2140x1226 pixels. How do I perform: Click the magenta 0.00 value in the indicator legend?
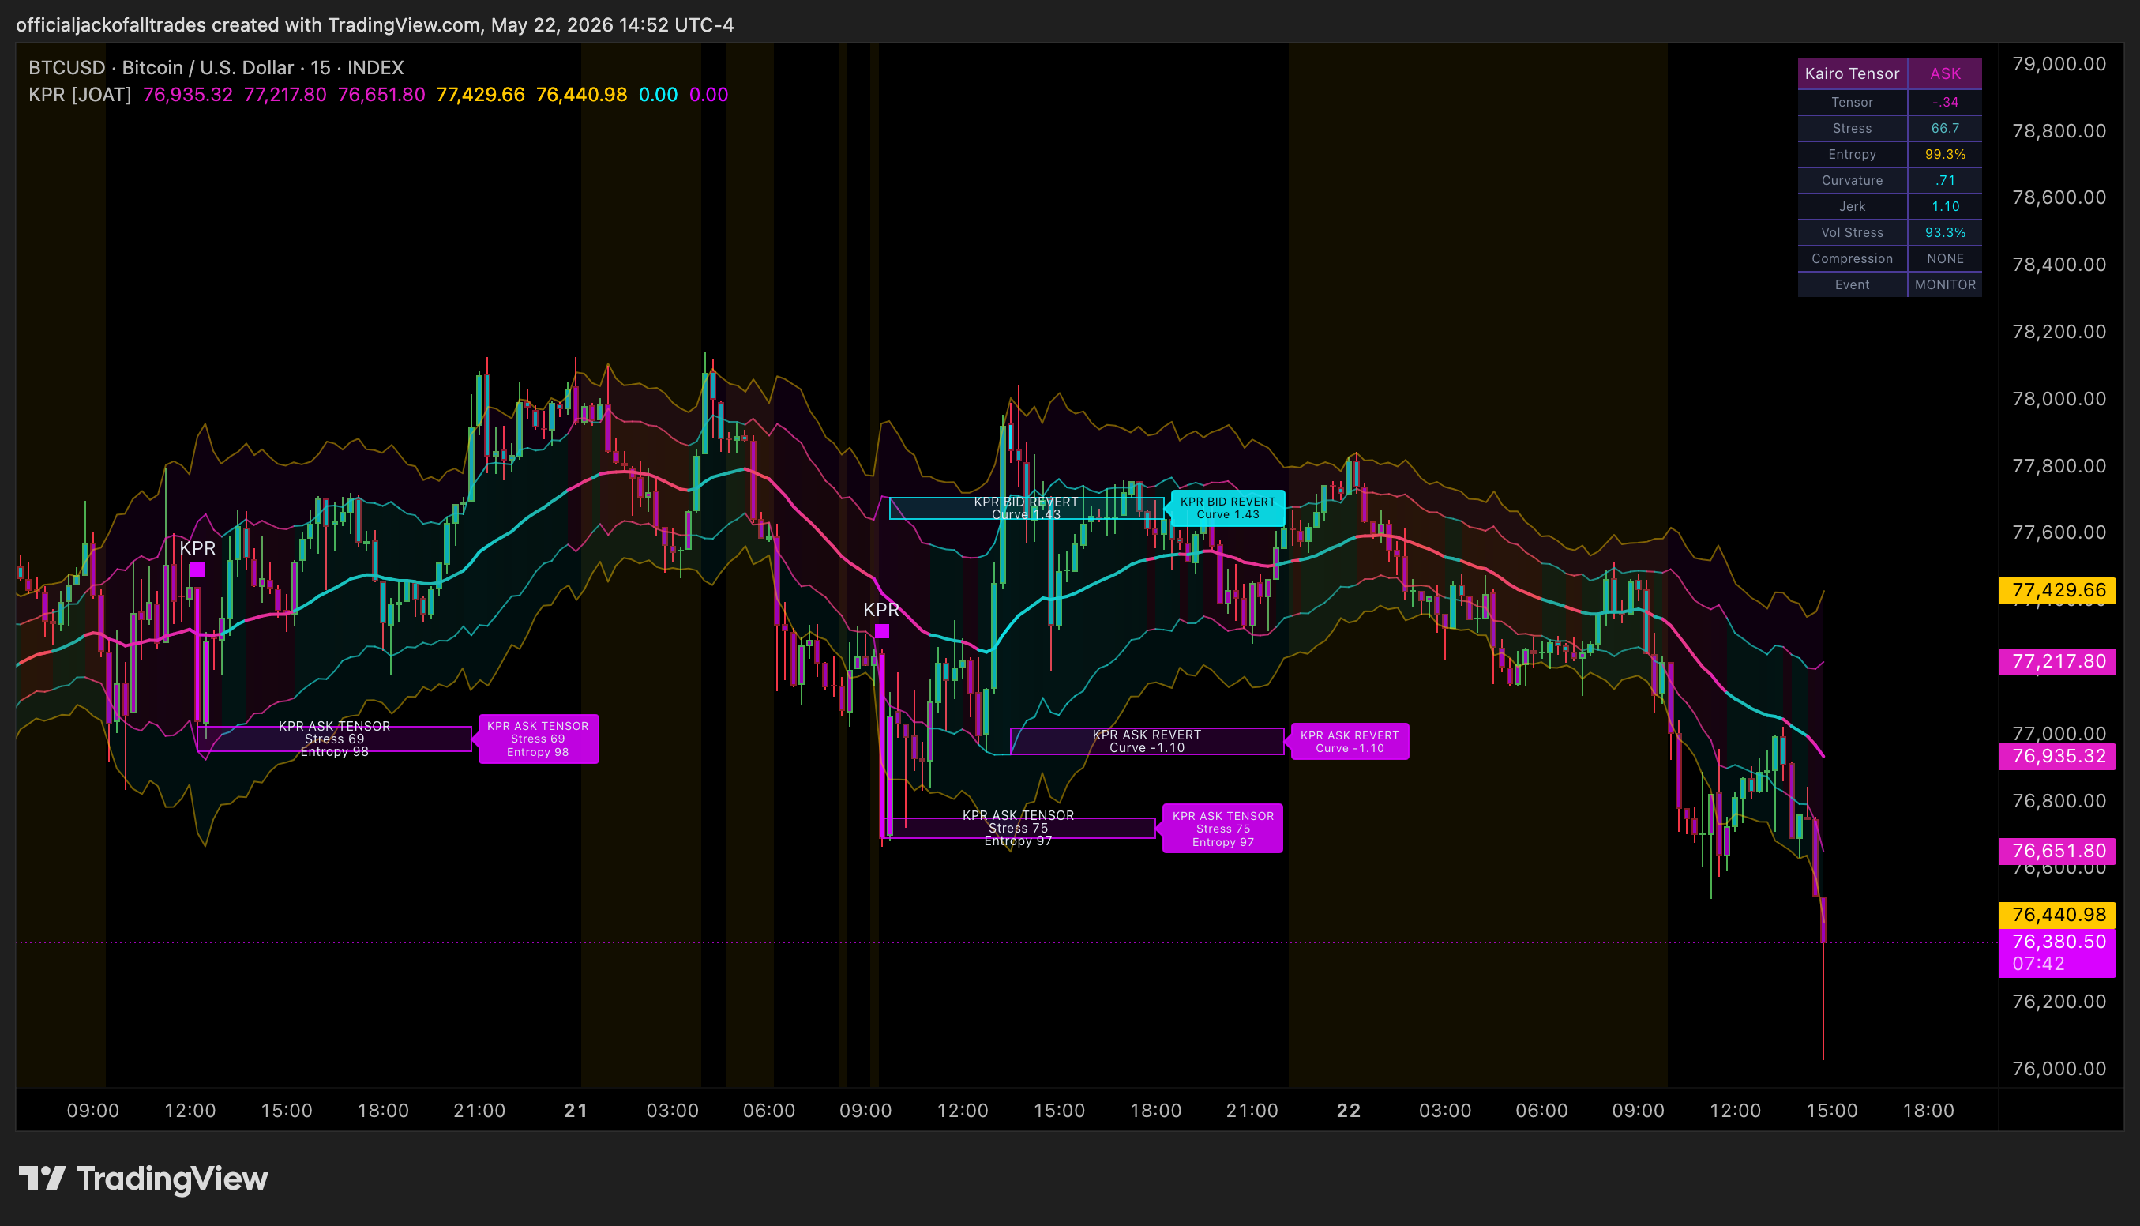pyautogui.click(x=708, y=94)
